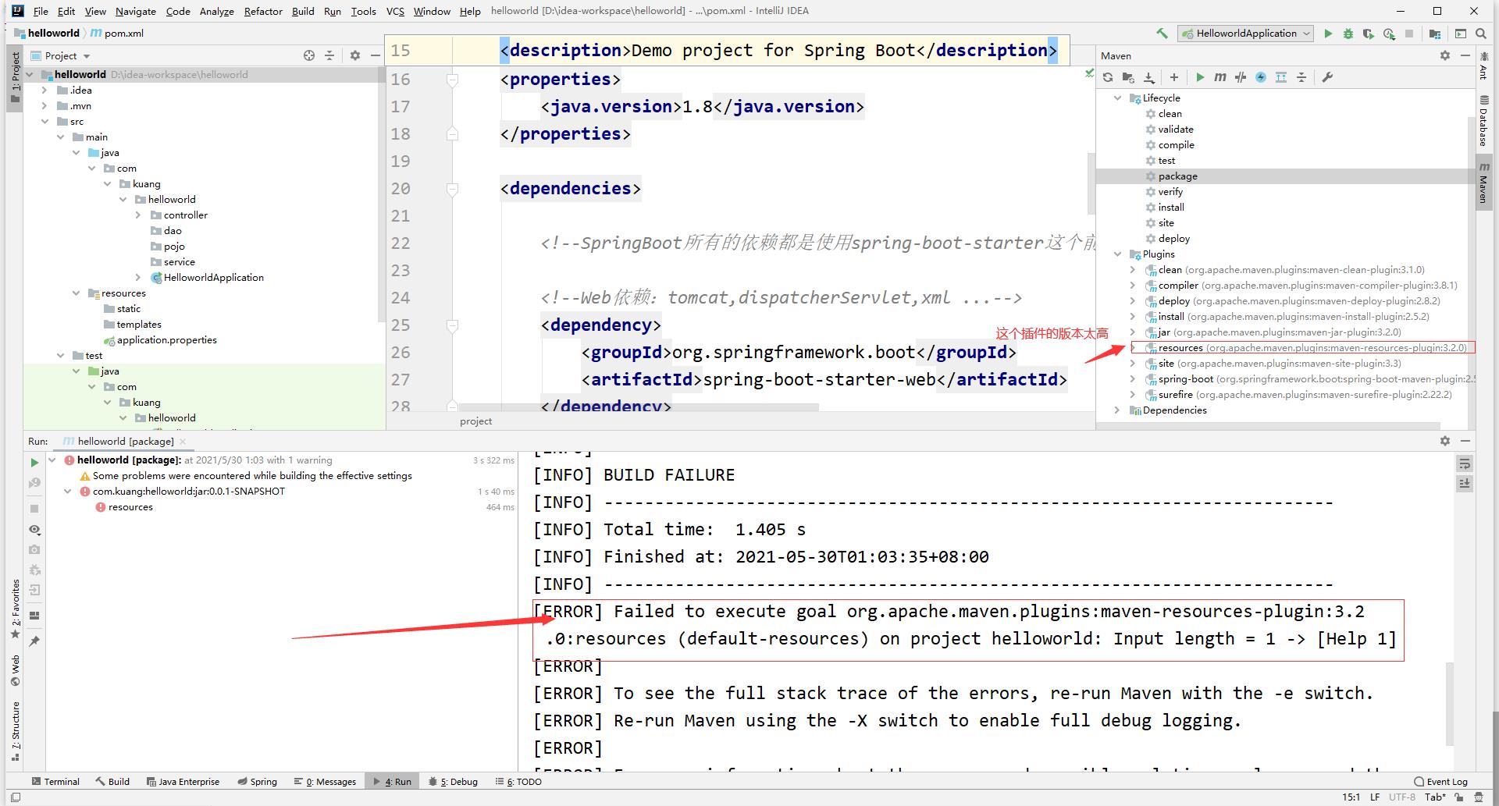This screenshot has height=806, width=1499.
Task: Open the 6: TODO tool window tab
Action: coord(518,781)
